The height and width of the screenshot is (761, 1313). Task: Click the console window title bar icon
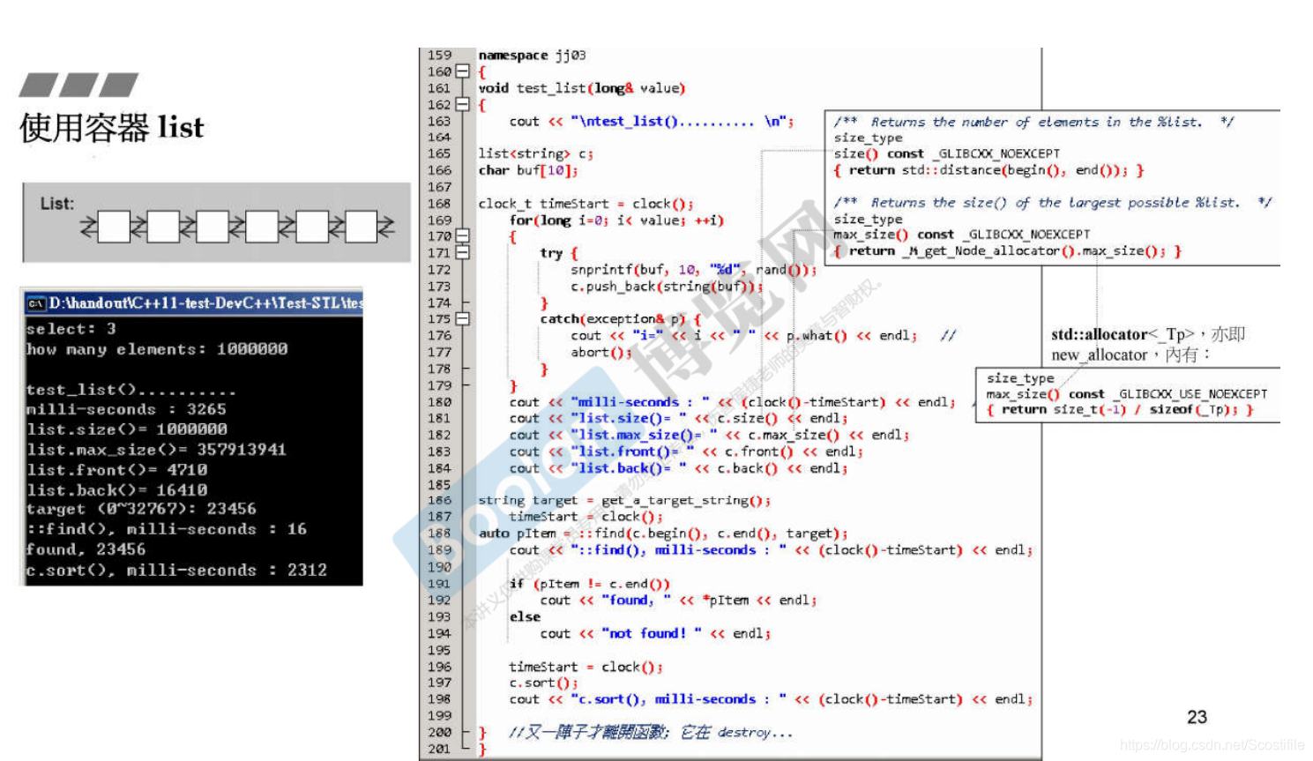pyautogui.click(x=36, y=303)
